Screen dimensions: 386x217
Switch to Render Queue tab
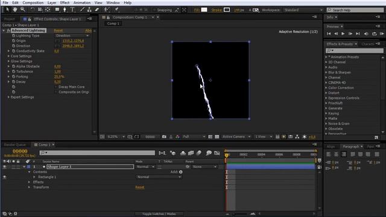[x=14, y=145]
